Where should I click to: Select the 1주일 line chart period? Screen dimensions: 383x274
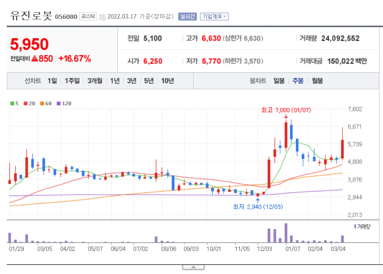[72, 81]
